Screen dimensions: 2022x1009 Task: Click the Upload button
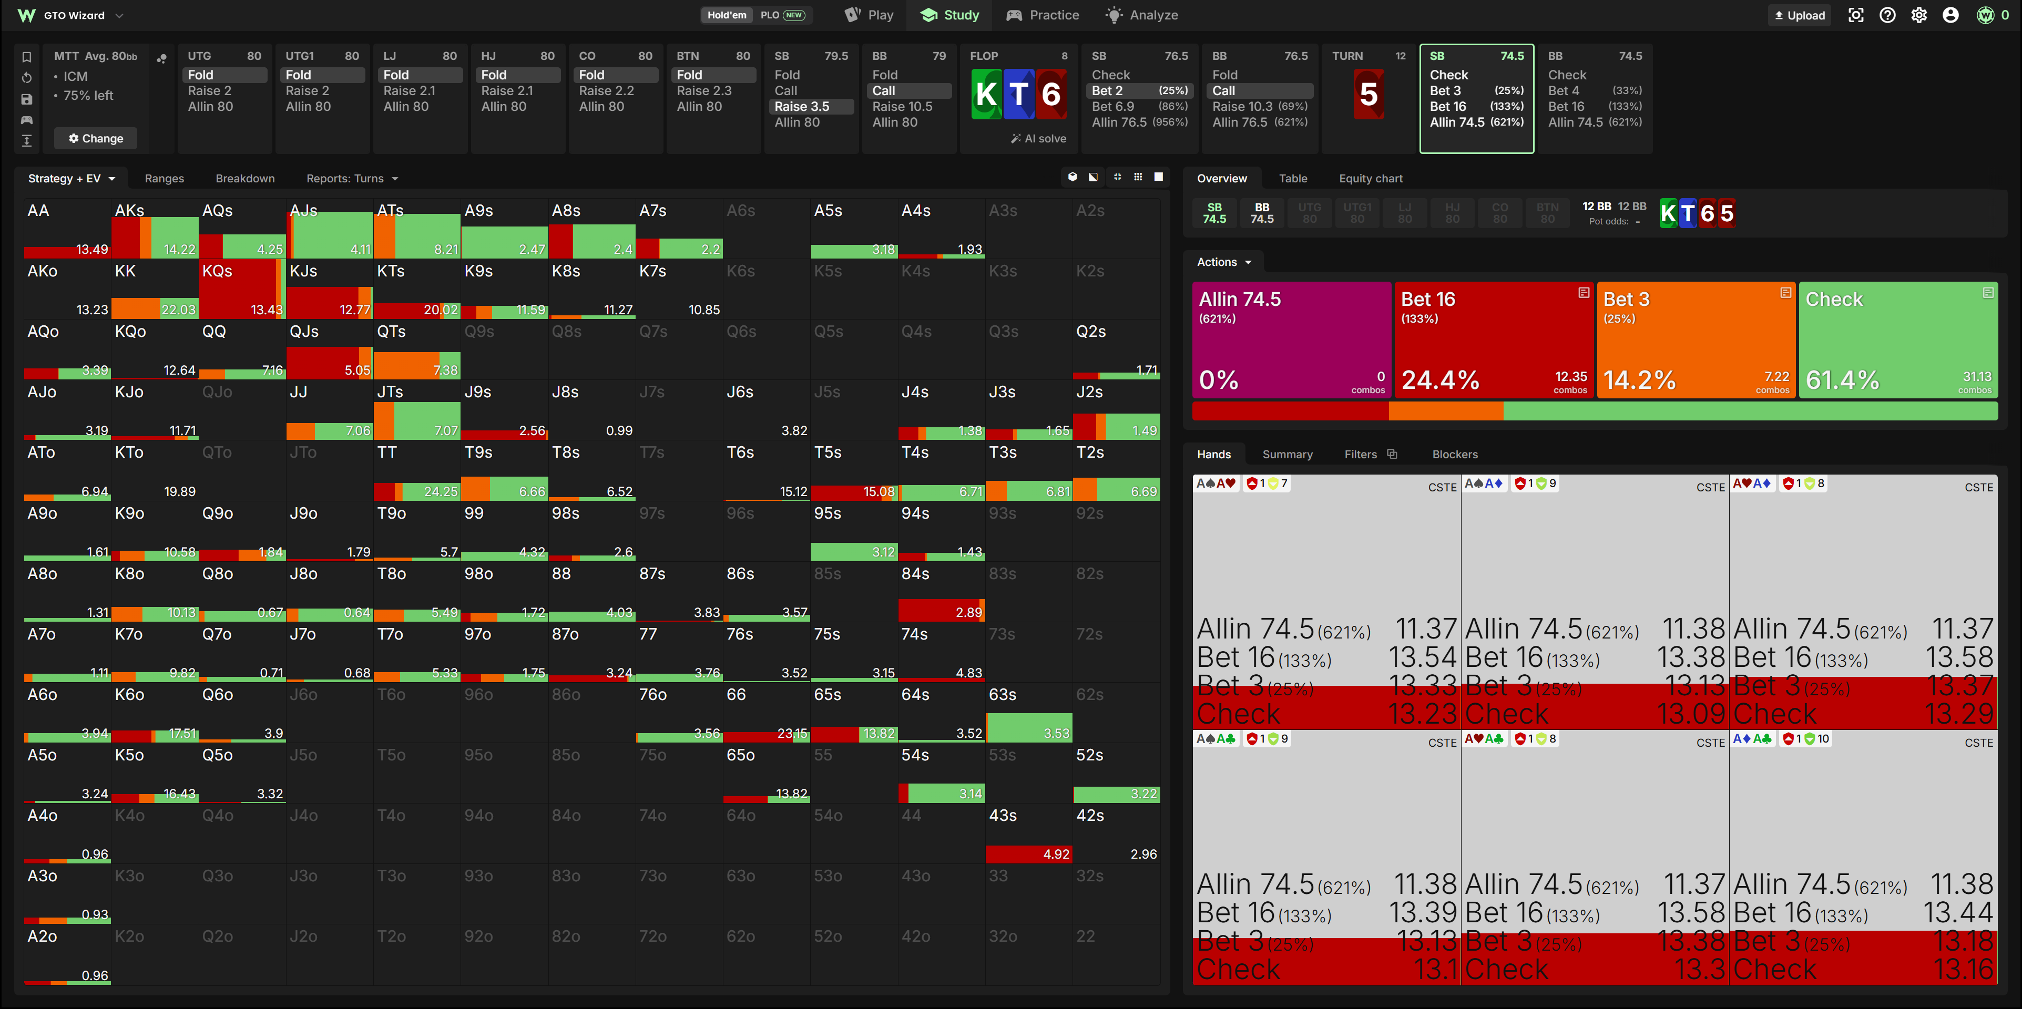pos(1799,15)
